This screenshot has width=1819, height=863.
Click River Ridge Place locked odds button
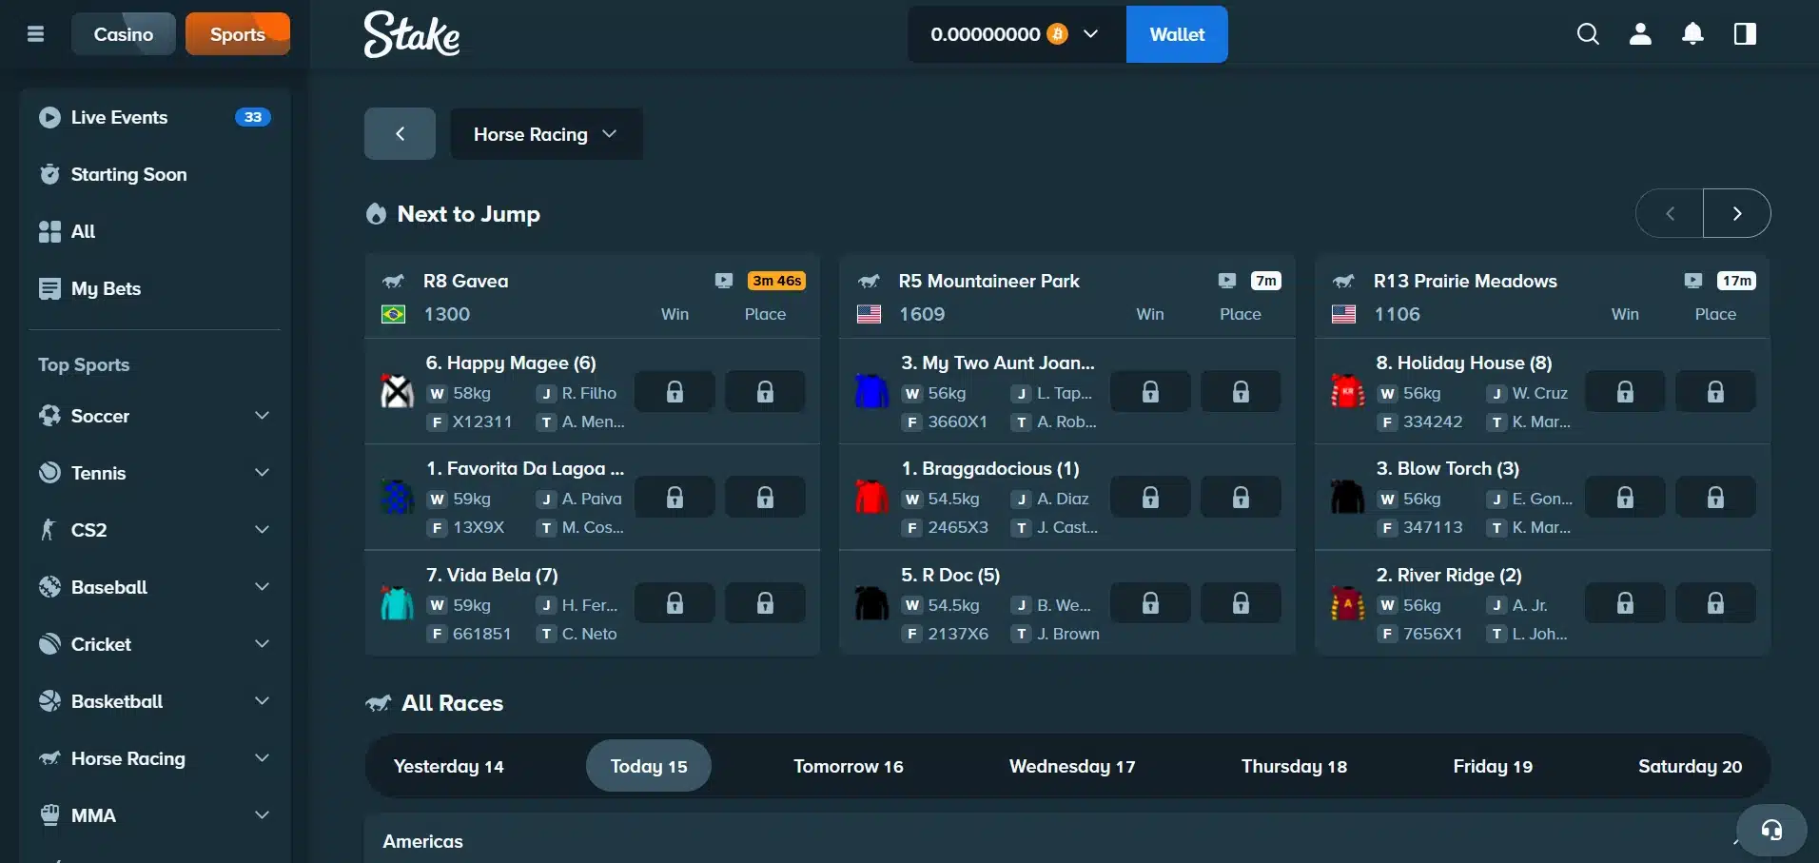coord(1715,603)
